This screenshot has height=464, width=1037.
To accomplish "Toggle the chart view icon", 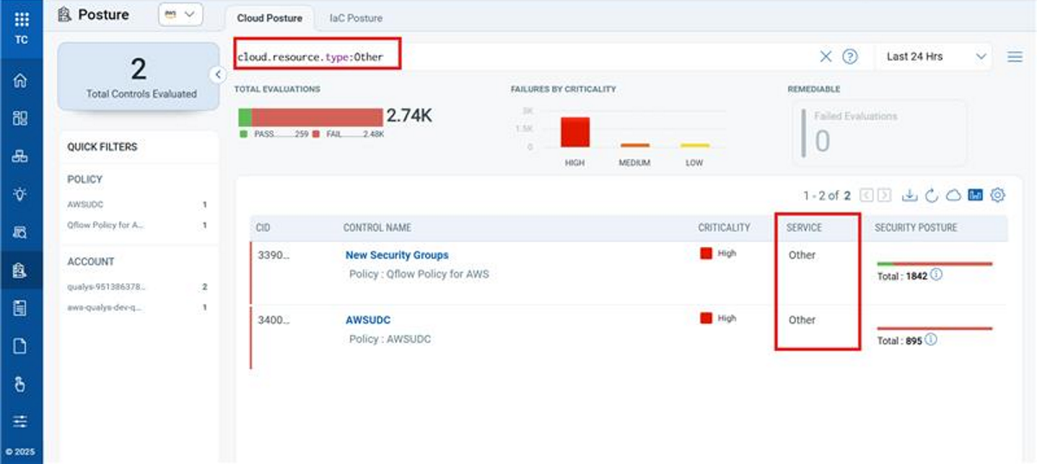I will click(x=976, y=195).
